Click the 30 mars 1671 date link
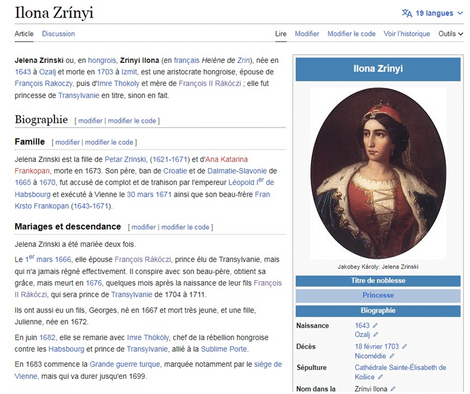 [149, 194]
